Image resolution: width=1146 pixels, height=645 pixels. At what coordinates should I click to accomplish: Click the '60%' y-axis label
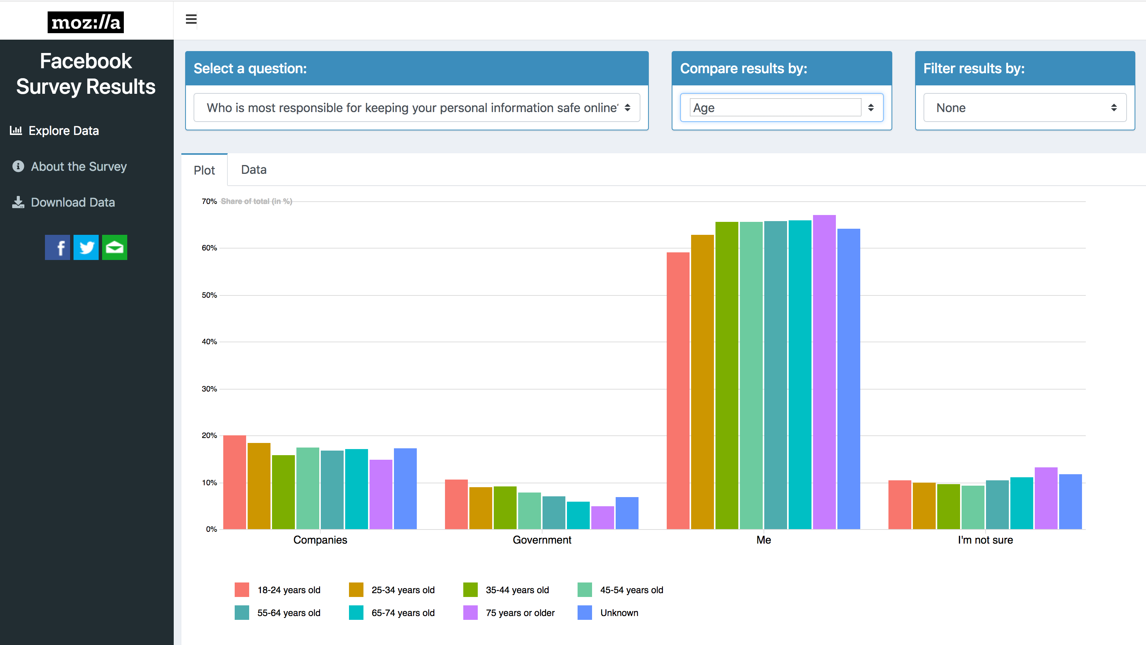pos(209,248)
